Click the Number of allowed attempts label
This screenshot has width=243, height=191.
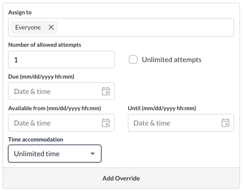(x=44, y=45)
